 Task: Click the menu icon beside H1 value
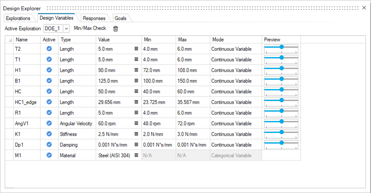(x=136, y=70)
